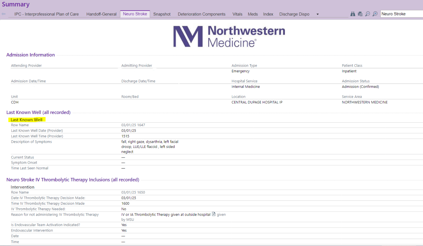Screen dimensions: 423x246
Task: Click the Description of Symptoms text
Action: pyautogui.click(x=150, y=147)
